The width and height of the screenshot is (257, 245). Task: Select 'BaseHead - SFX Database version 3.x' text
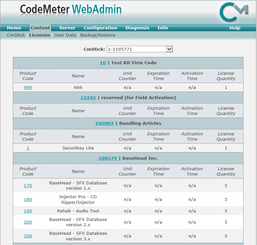(x=78, y=236)
